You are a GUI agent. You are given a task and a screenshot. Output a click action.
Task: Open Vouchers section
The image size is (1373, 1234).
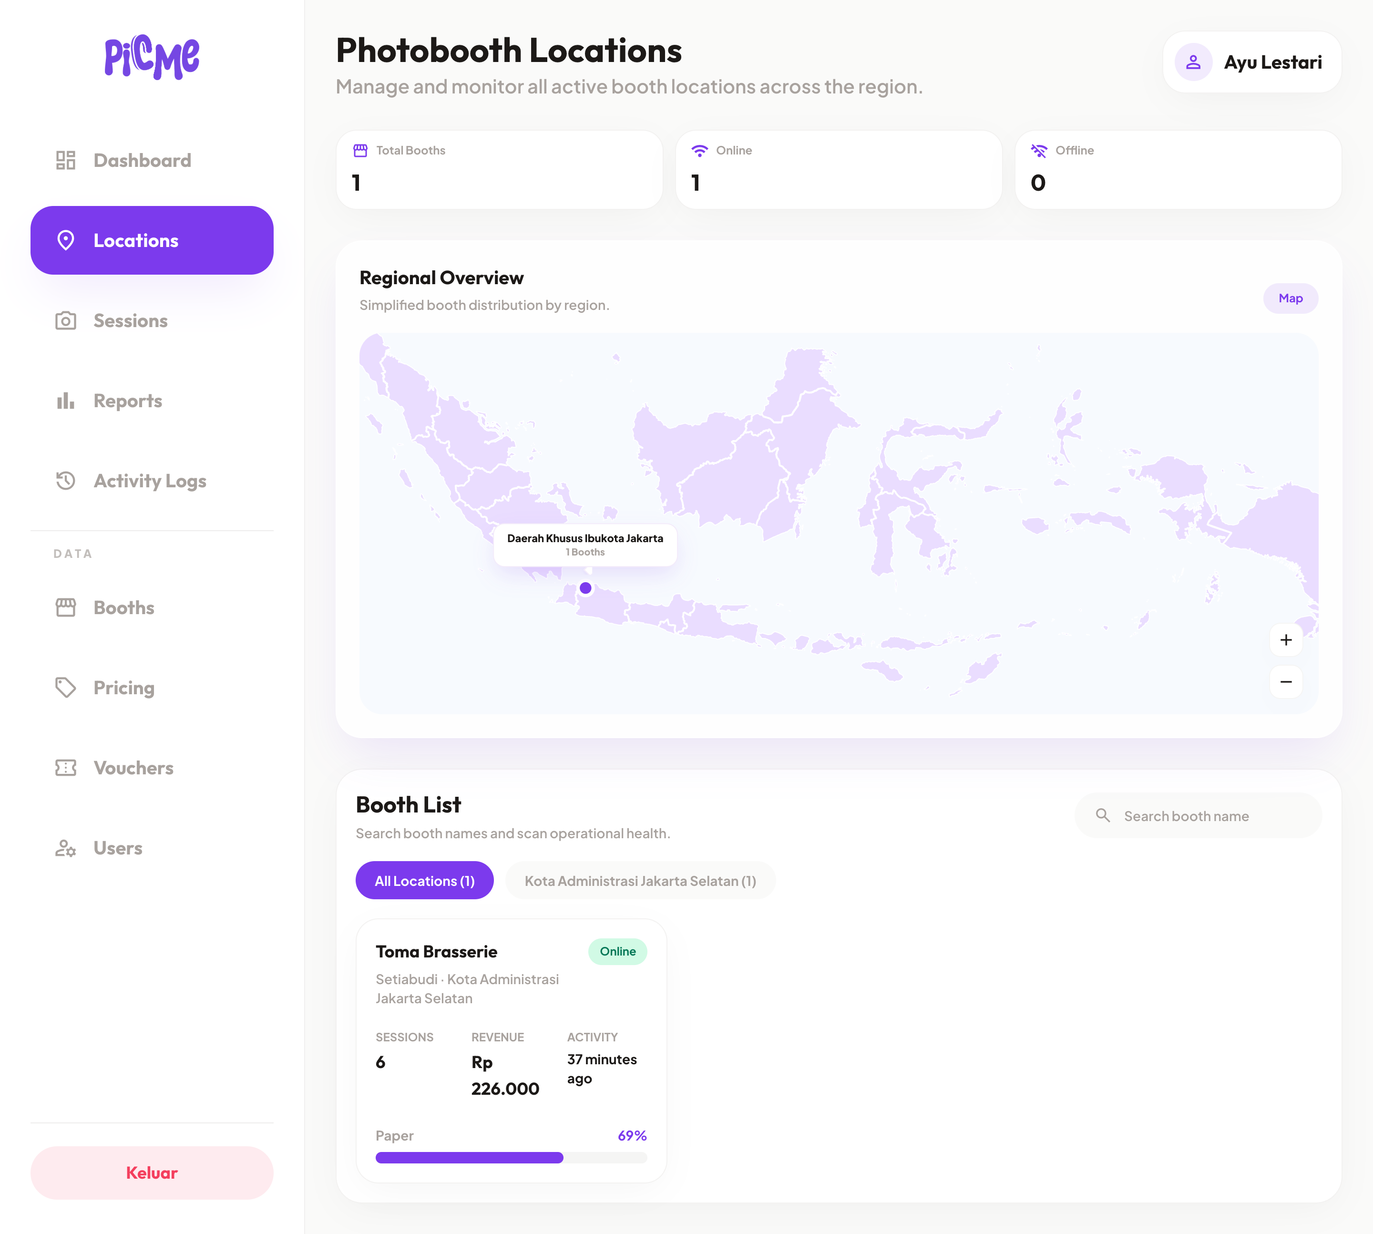pos(152,768)
